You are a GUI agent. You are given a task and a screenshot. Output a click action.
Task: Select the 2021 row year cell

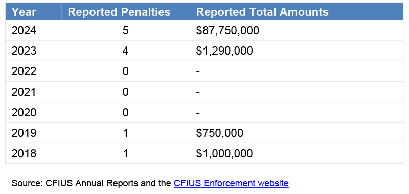point(33,92)
